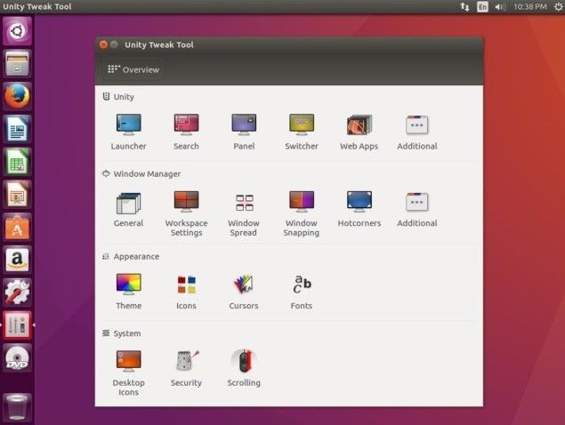Open the En keyboard layout indicator
Image resolution: width=565 pixels, height=425 pixels.
pyautogui.click(x=482, y=6)
